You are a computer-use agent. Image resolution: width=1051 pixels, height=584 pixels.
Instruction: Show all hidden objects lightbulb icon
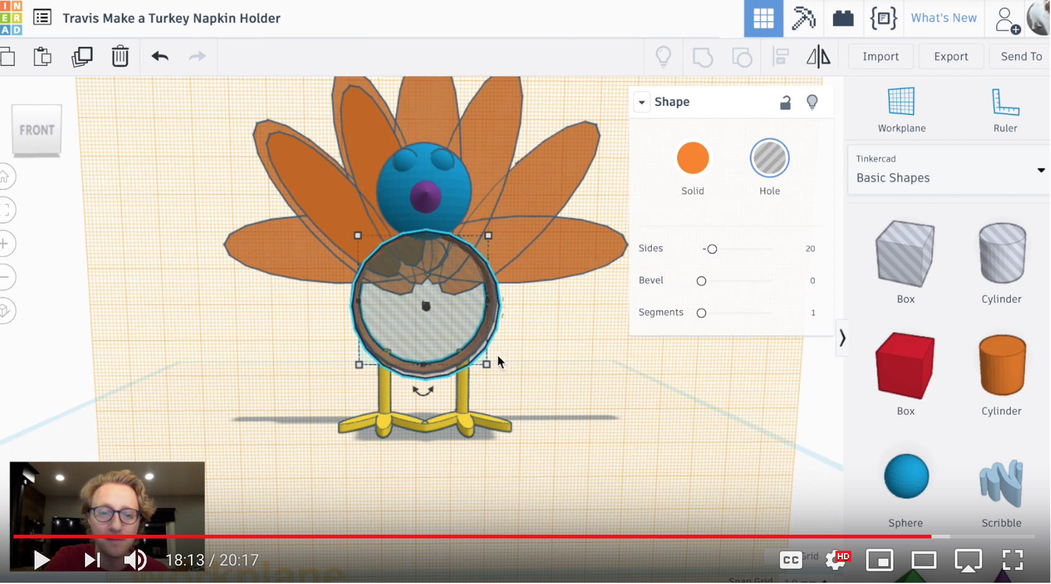(x=663, y=57)
